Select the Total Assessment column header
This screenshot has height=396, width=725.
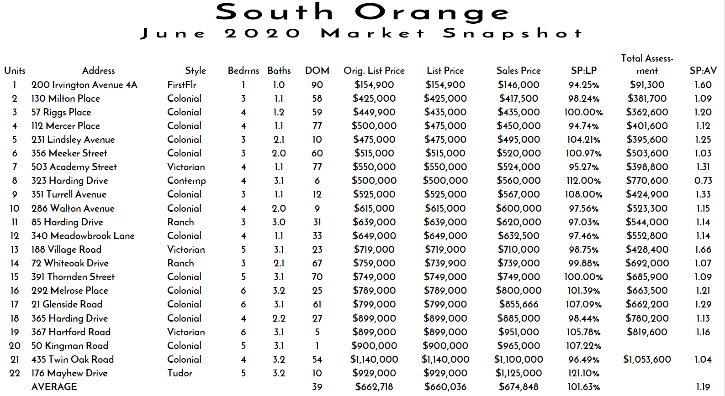coord(647,64)
